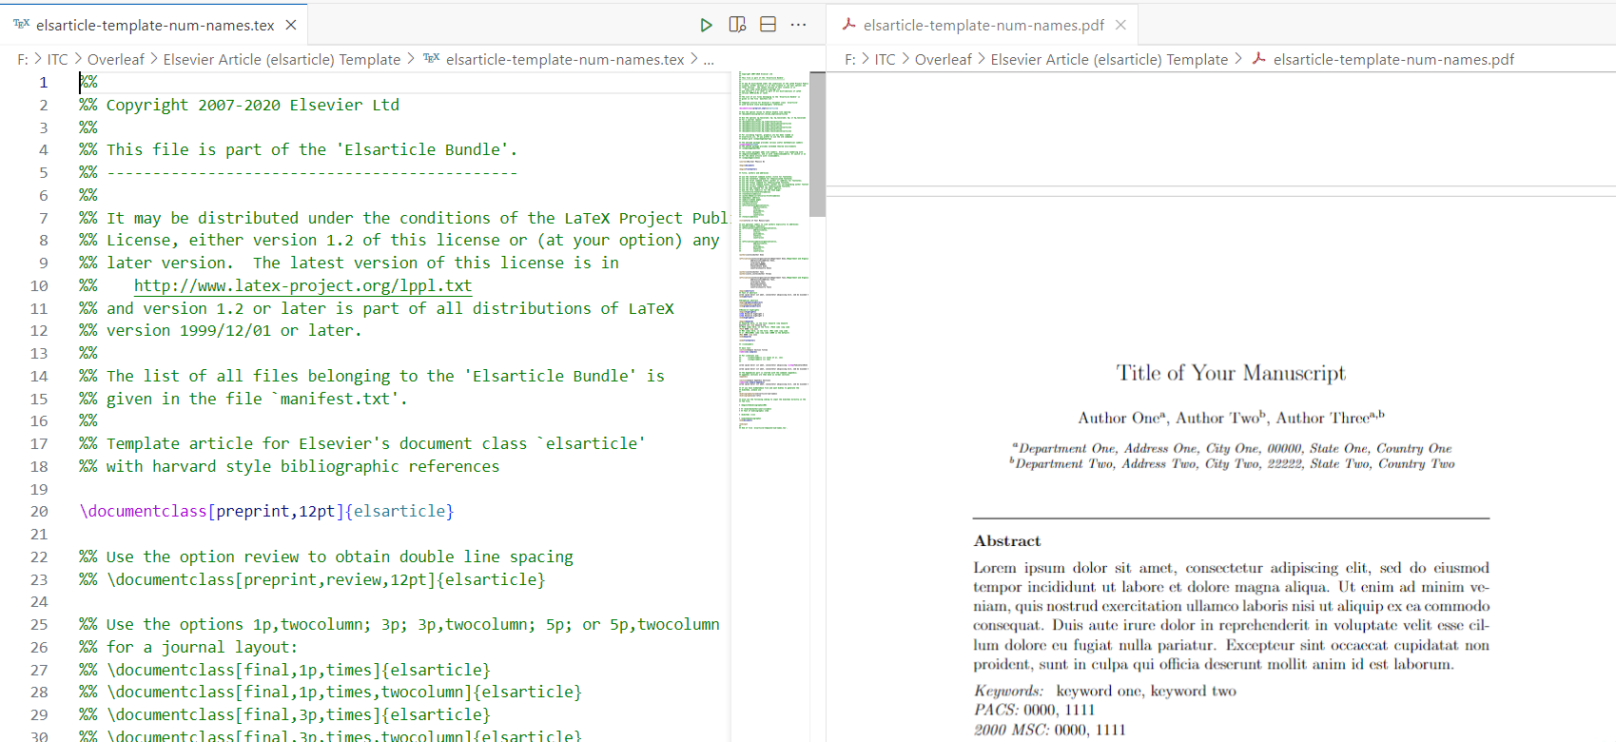Click the TeX file icon in the editor tab

click(x=21, y=25)
